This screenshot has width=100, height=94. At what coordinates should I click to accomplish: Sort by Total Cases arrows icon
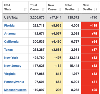[x=43, y=9]
